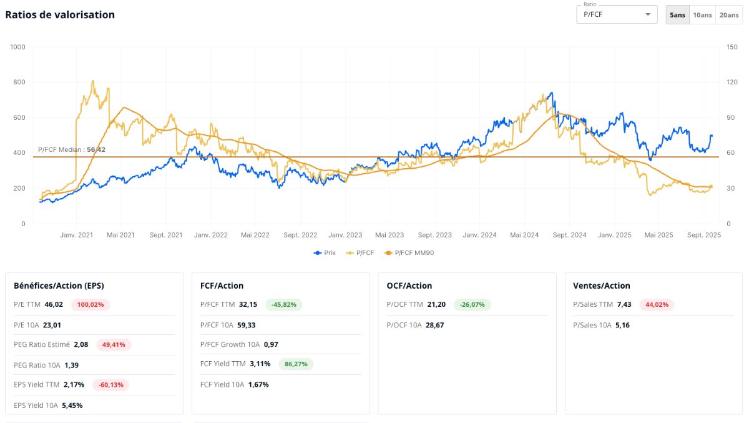Click the yellow P/FCF legend marker
749x423 pixels.
tap(350, 253)
